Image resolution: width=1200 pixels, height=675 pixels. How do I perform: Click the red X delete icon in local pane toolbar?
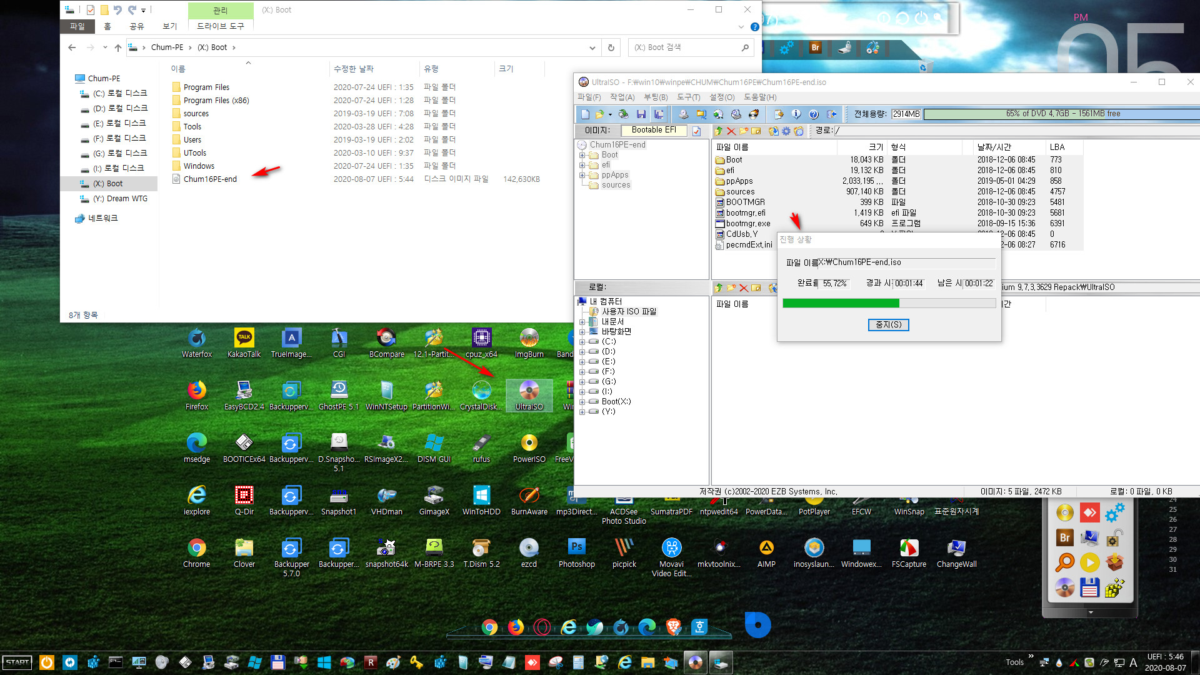743,287
